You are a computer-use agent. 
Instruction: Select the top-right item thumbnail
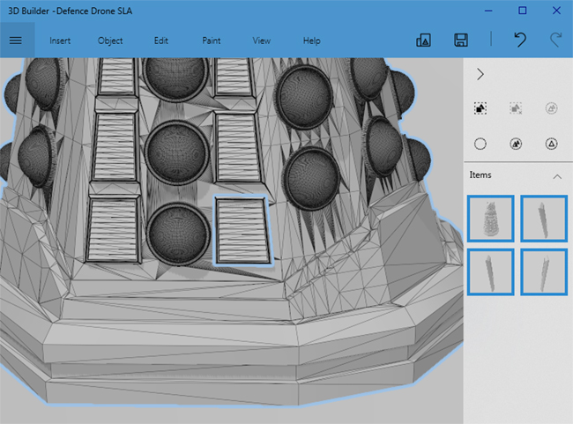[x=544, y=219]
